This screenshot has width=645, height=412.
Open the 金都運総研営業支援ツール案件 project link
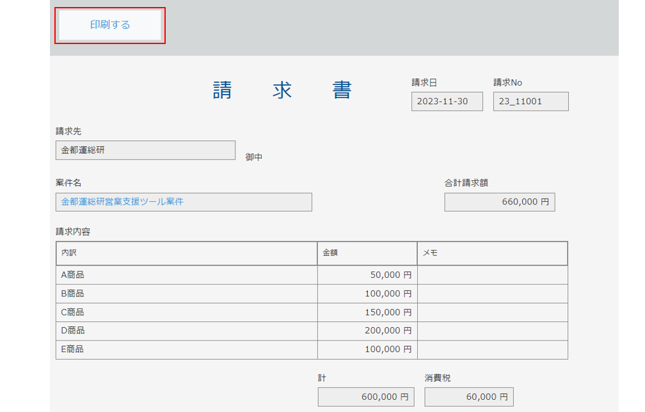coord(122,202)
